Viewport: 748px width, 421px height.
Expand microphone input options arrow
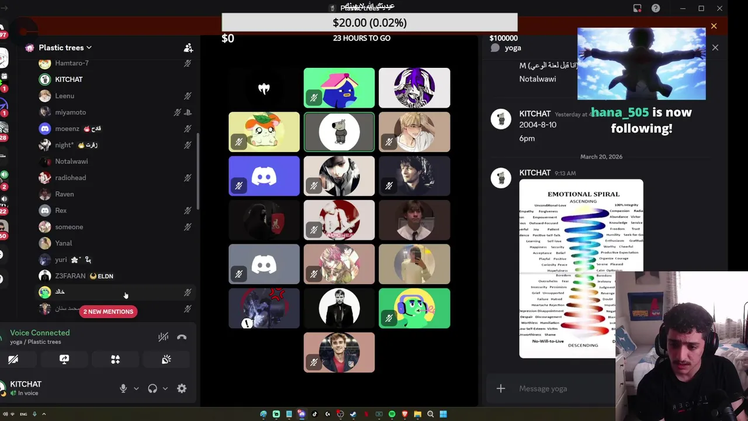(x=136, y=388)
